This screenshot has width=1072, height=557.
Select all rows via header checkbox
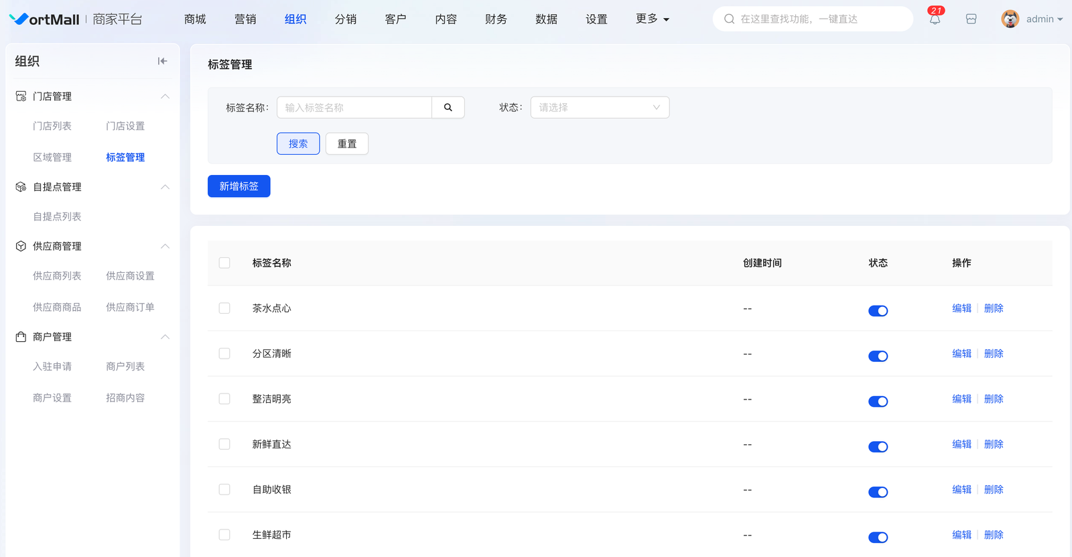click(224, 263)
